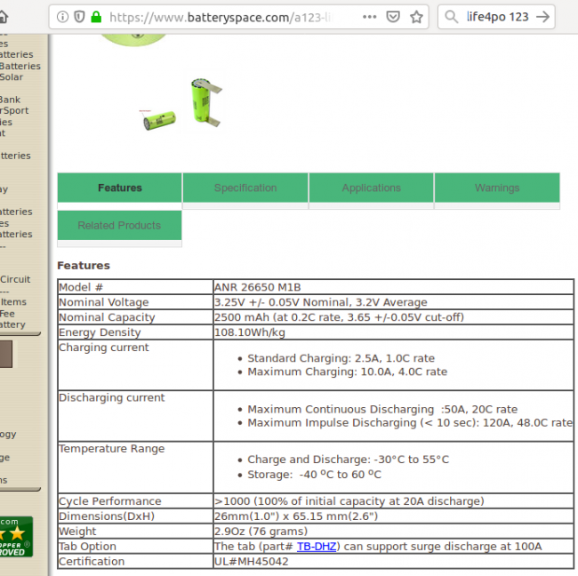The image size is (578, 576).
Task: Click the site information icon in address bar
Action: [x=62, y=17]
